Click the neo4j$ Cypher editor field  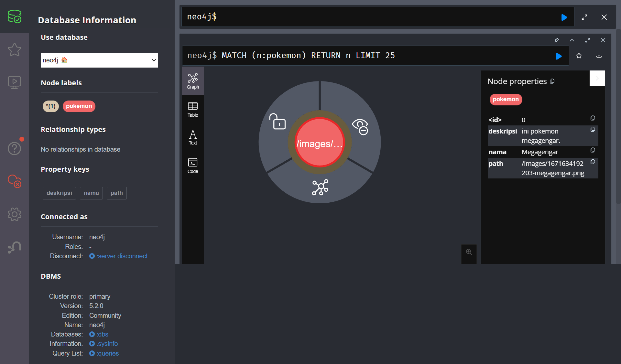coord(356,17)
